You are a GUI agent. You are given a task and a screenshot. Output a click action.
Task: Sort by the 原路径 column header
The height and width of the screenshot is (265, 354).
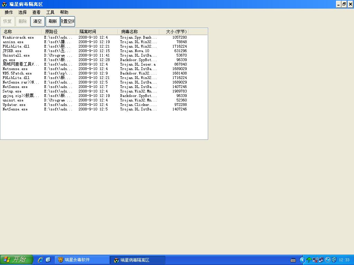59,31
